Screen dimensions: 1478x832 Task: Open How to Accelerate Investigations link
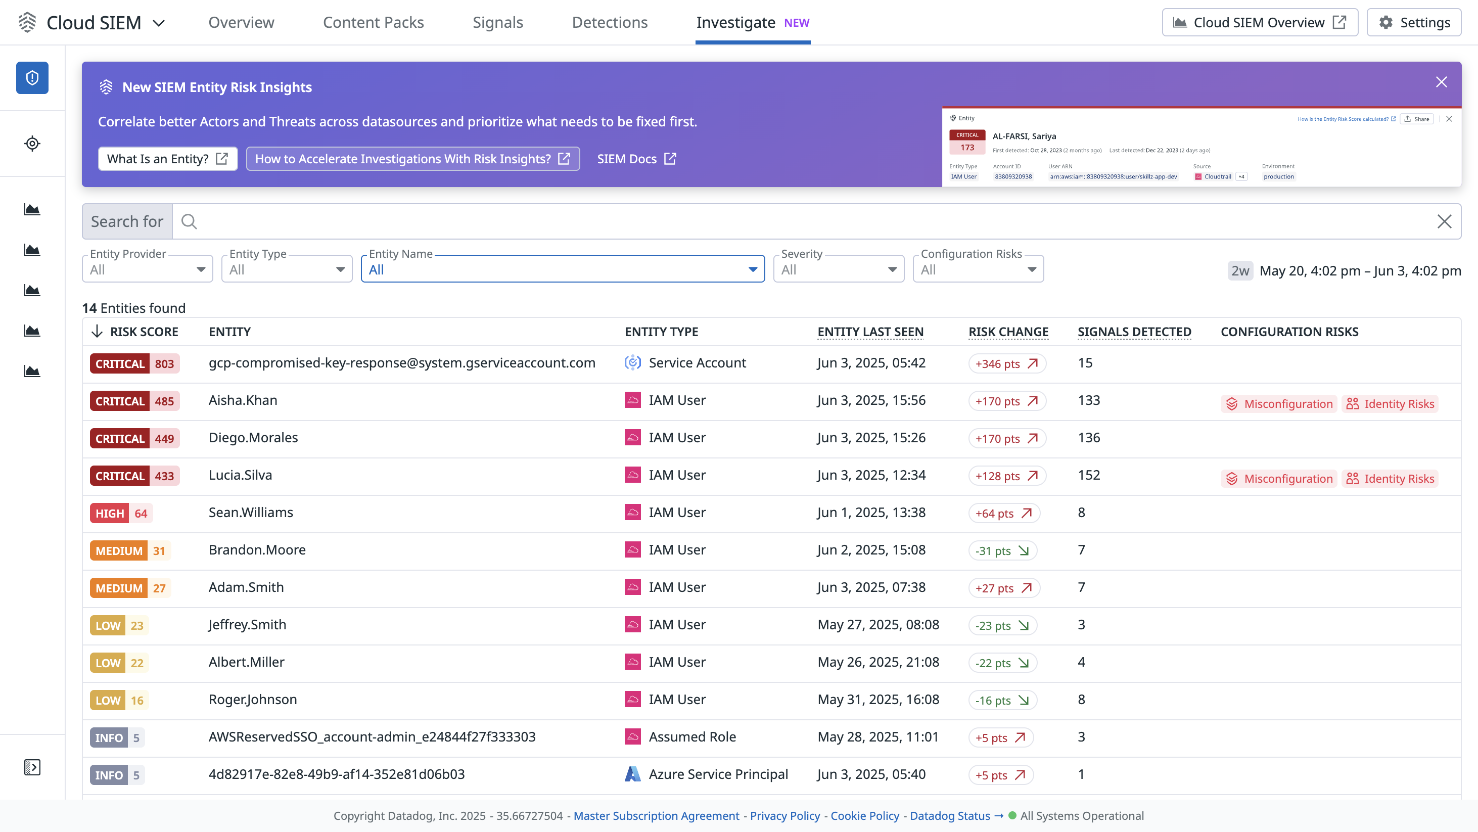412,159
